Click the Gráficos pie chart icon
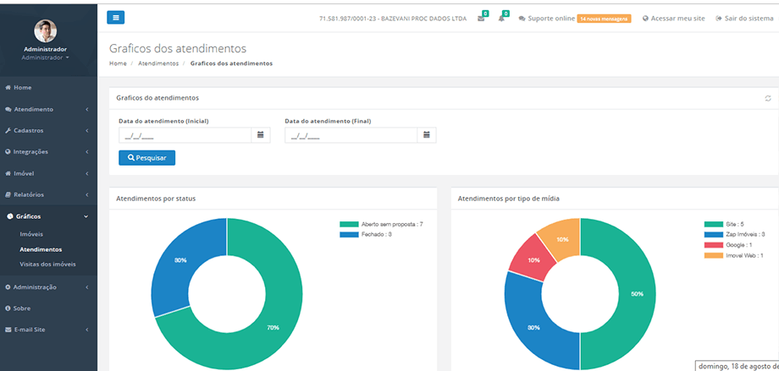 pyautogui.click(x=10, y=216)
